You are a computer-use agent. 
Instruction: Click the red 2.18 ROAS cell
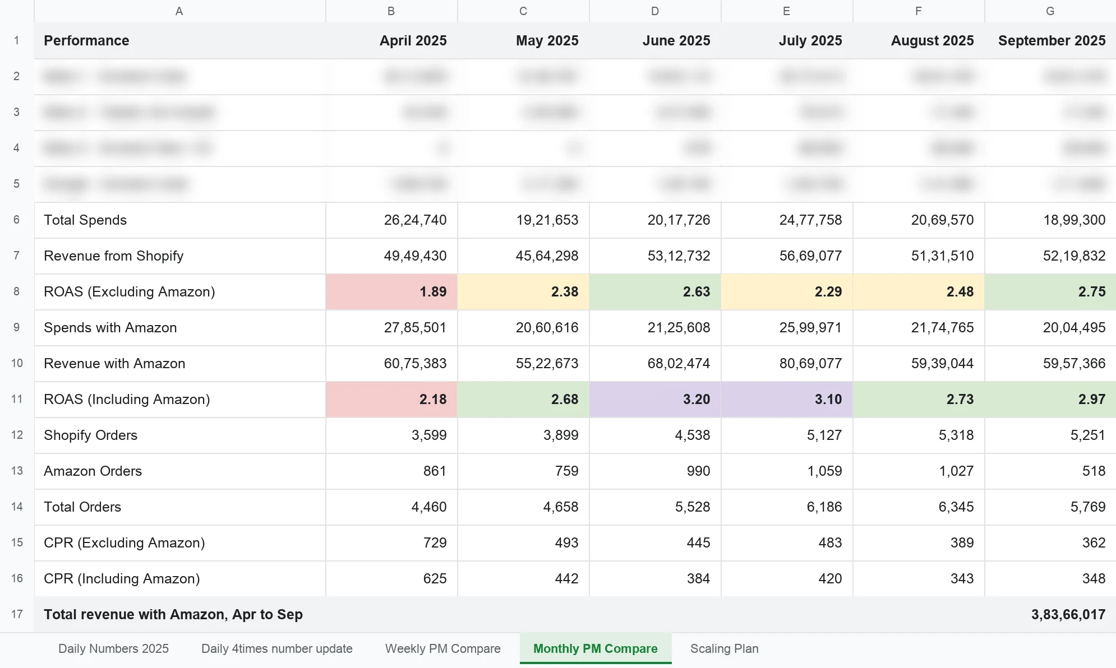pos(391,399)
